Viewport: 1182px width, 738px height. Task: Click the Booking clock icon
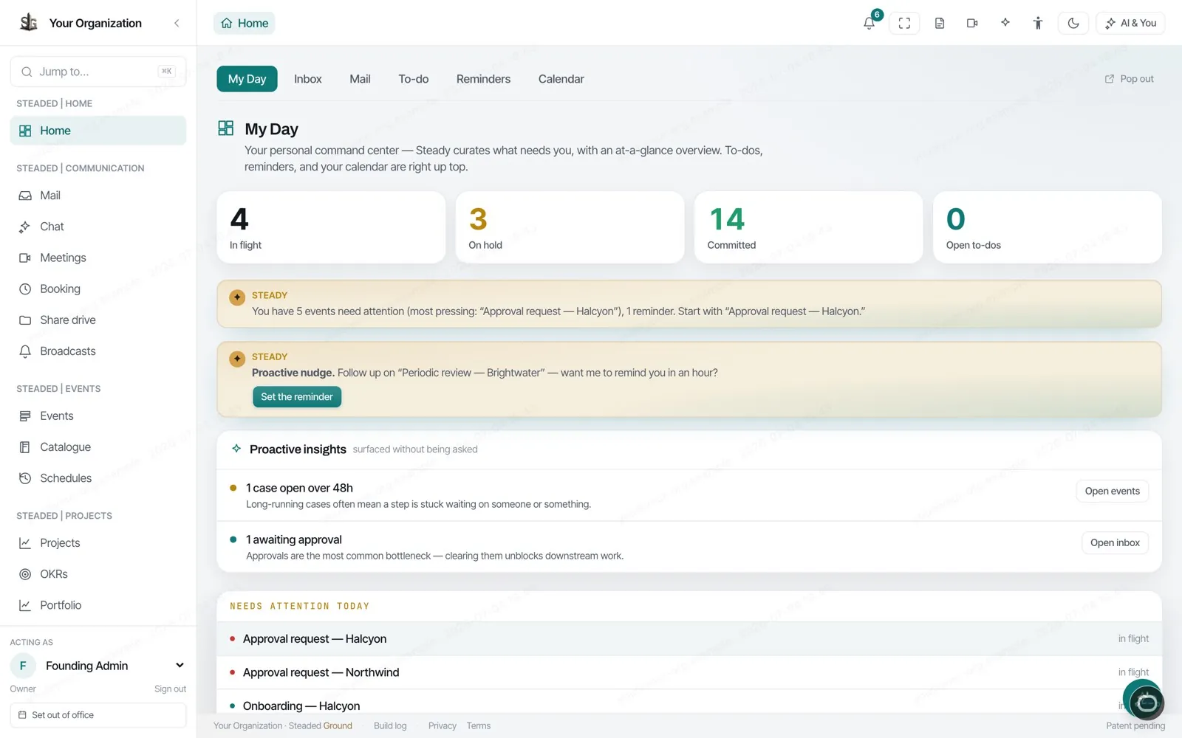[25, 289]
